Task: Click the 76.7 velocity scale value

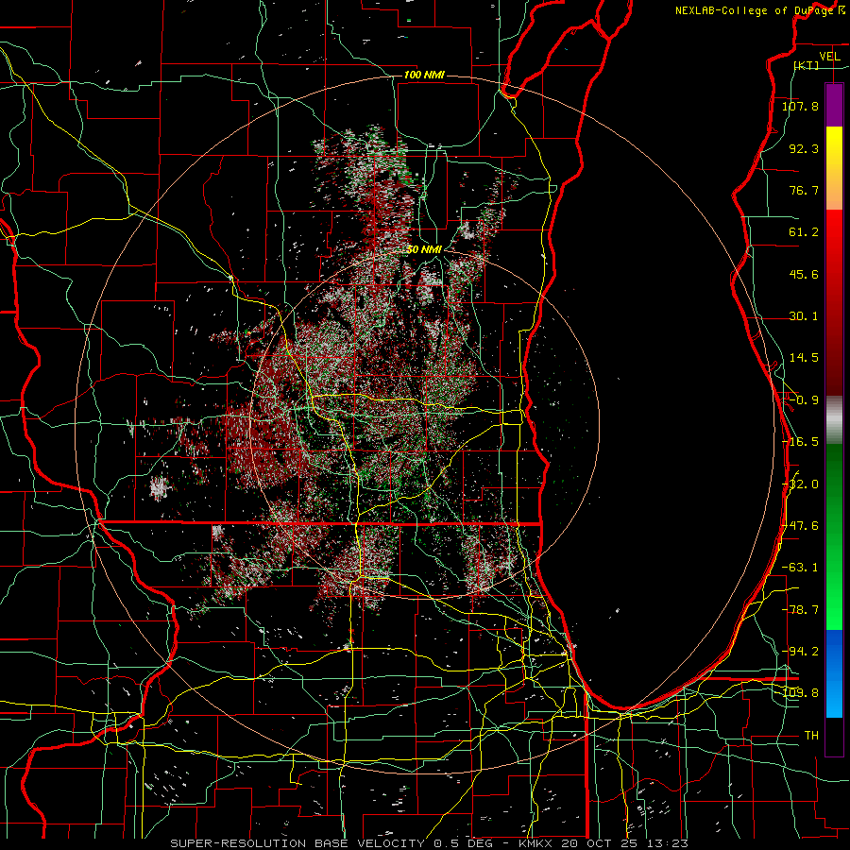Action: (804, 190)
